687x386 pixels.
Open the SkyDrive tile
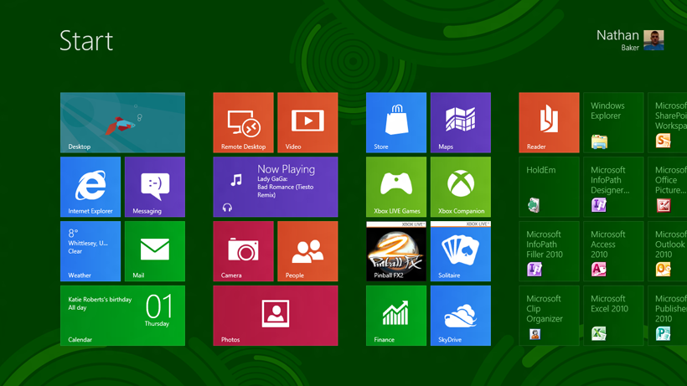461,316
